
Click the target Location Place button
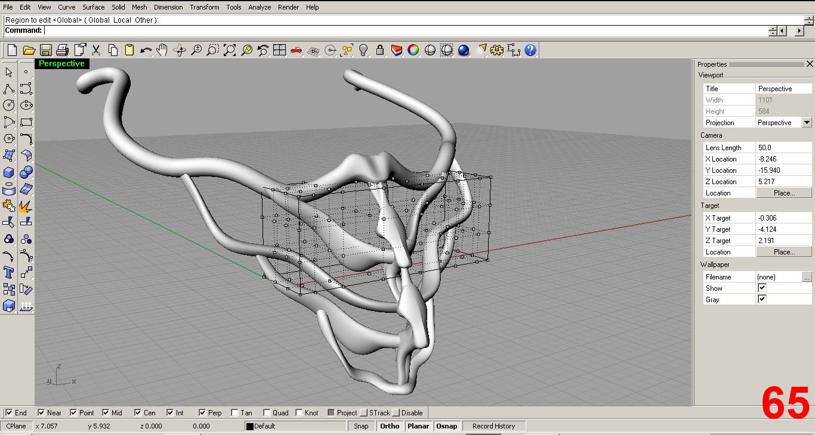point(784,252)
